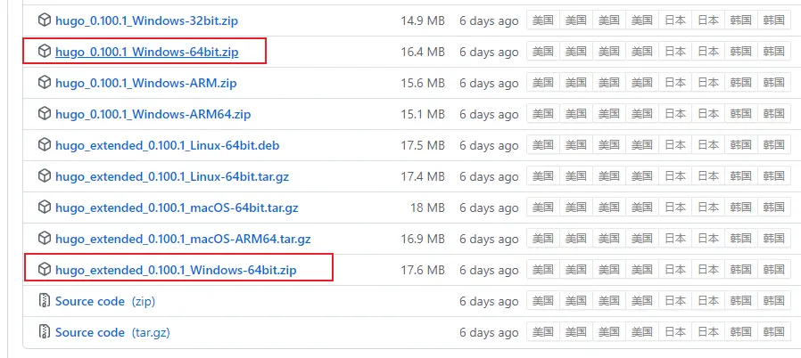Screen dimensions: 801x358
Task: Click the 18 MB file size
Action: pos(427,208)
